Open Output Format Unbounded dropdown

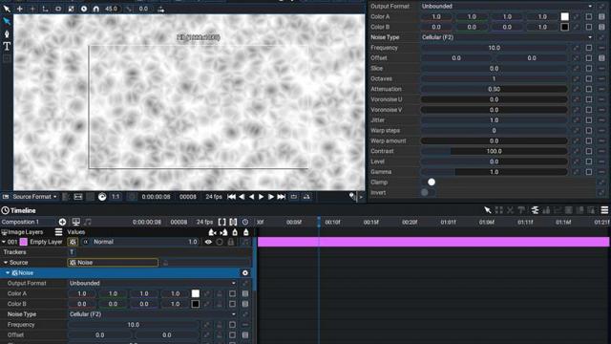click(507, 7)
